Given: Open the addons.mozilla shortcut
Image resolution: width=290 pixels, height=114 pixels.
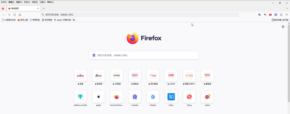Looking at the screenshot, I should click(x=80, y=97).
